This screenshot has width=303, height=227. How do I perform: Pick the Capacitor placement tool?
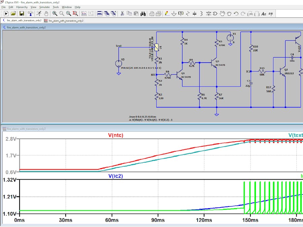coord(194,13)
